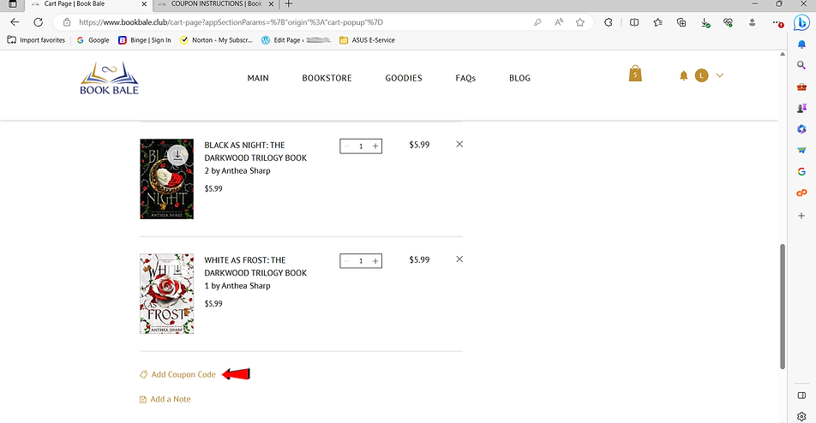Open the BOOKSTORE menu item

[x=327, y=78]
